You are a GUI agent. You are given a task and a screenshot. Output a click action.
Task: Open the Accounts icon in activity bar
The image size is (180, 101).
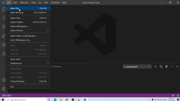tap(4, 80)
